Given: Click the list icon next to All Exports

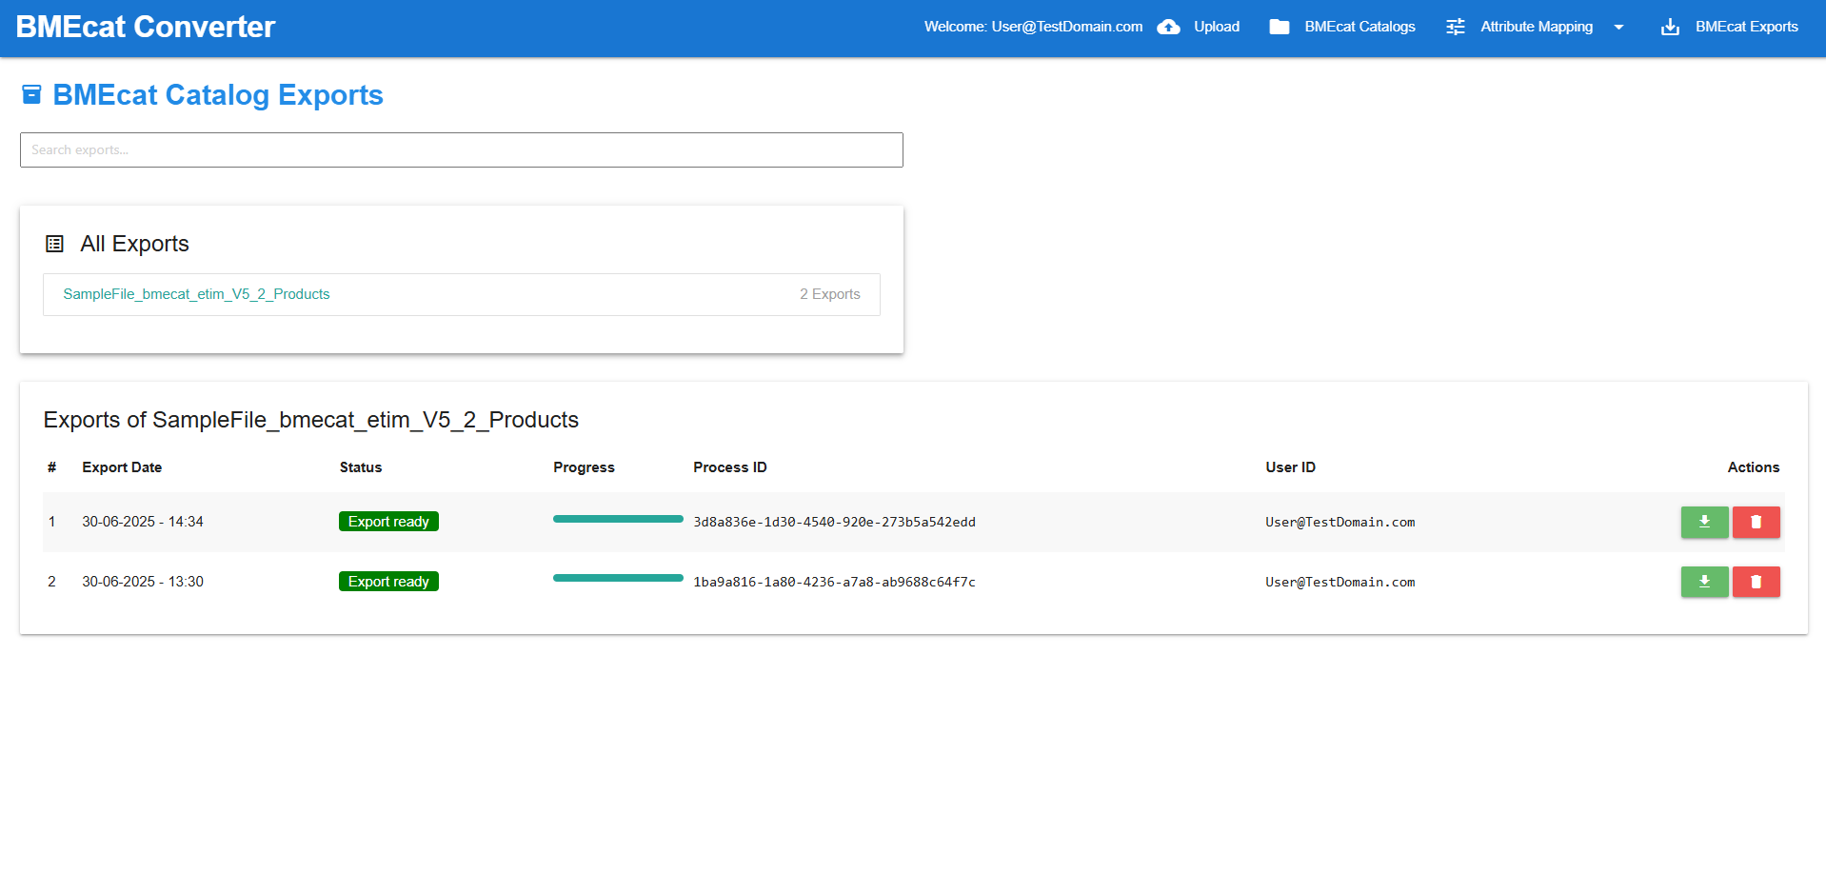Looking at the screenshot, I should 54,244.
